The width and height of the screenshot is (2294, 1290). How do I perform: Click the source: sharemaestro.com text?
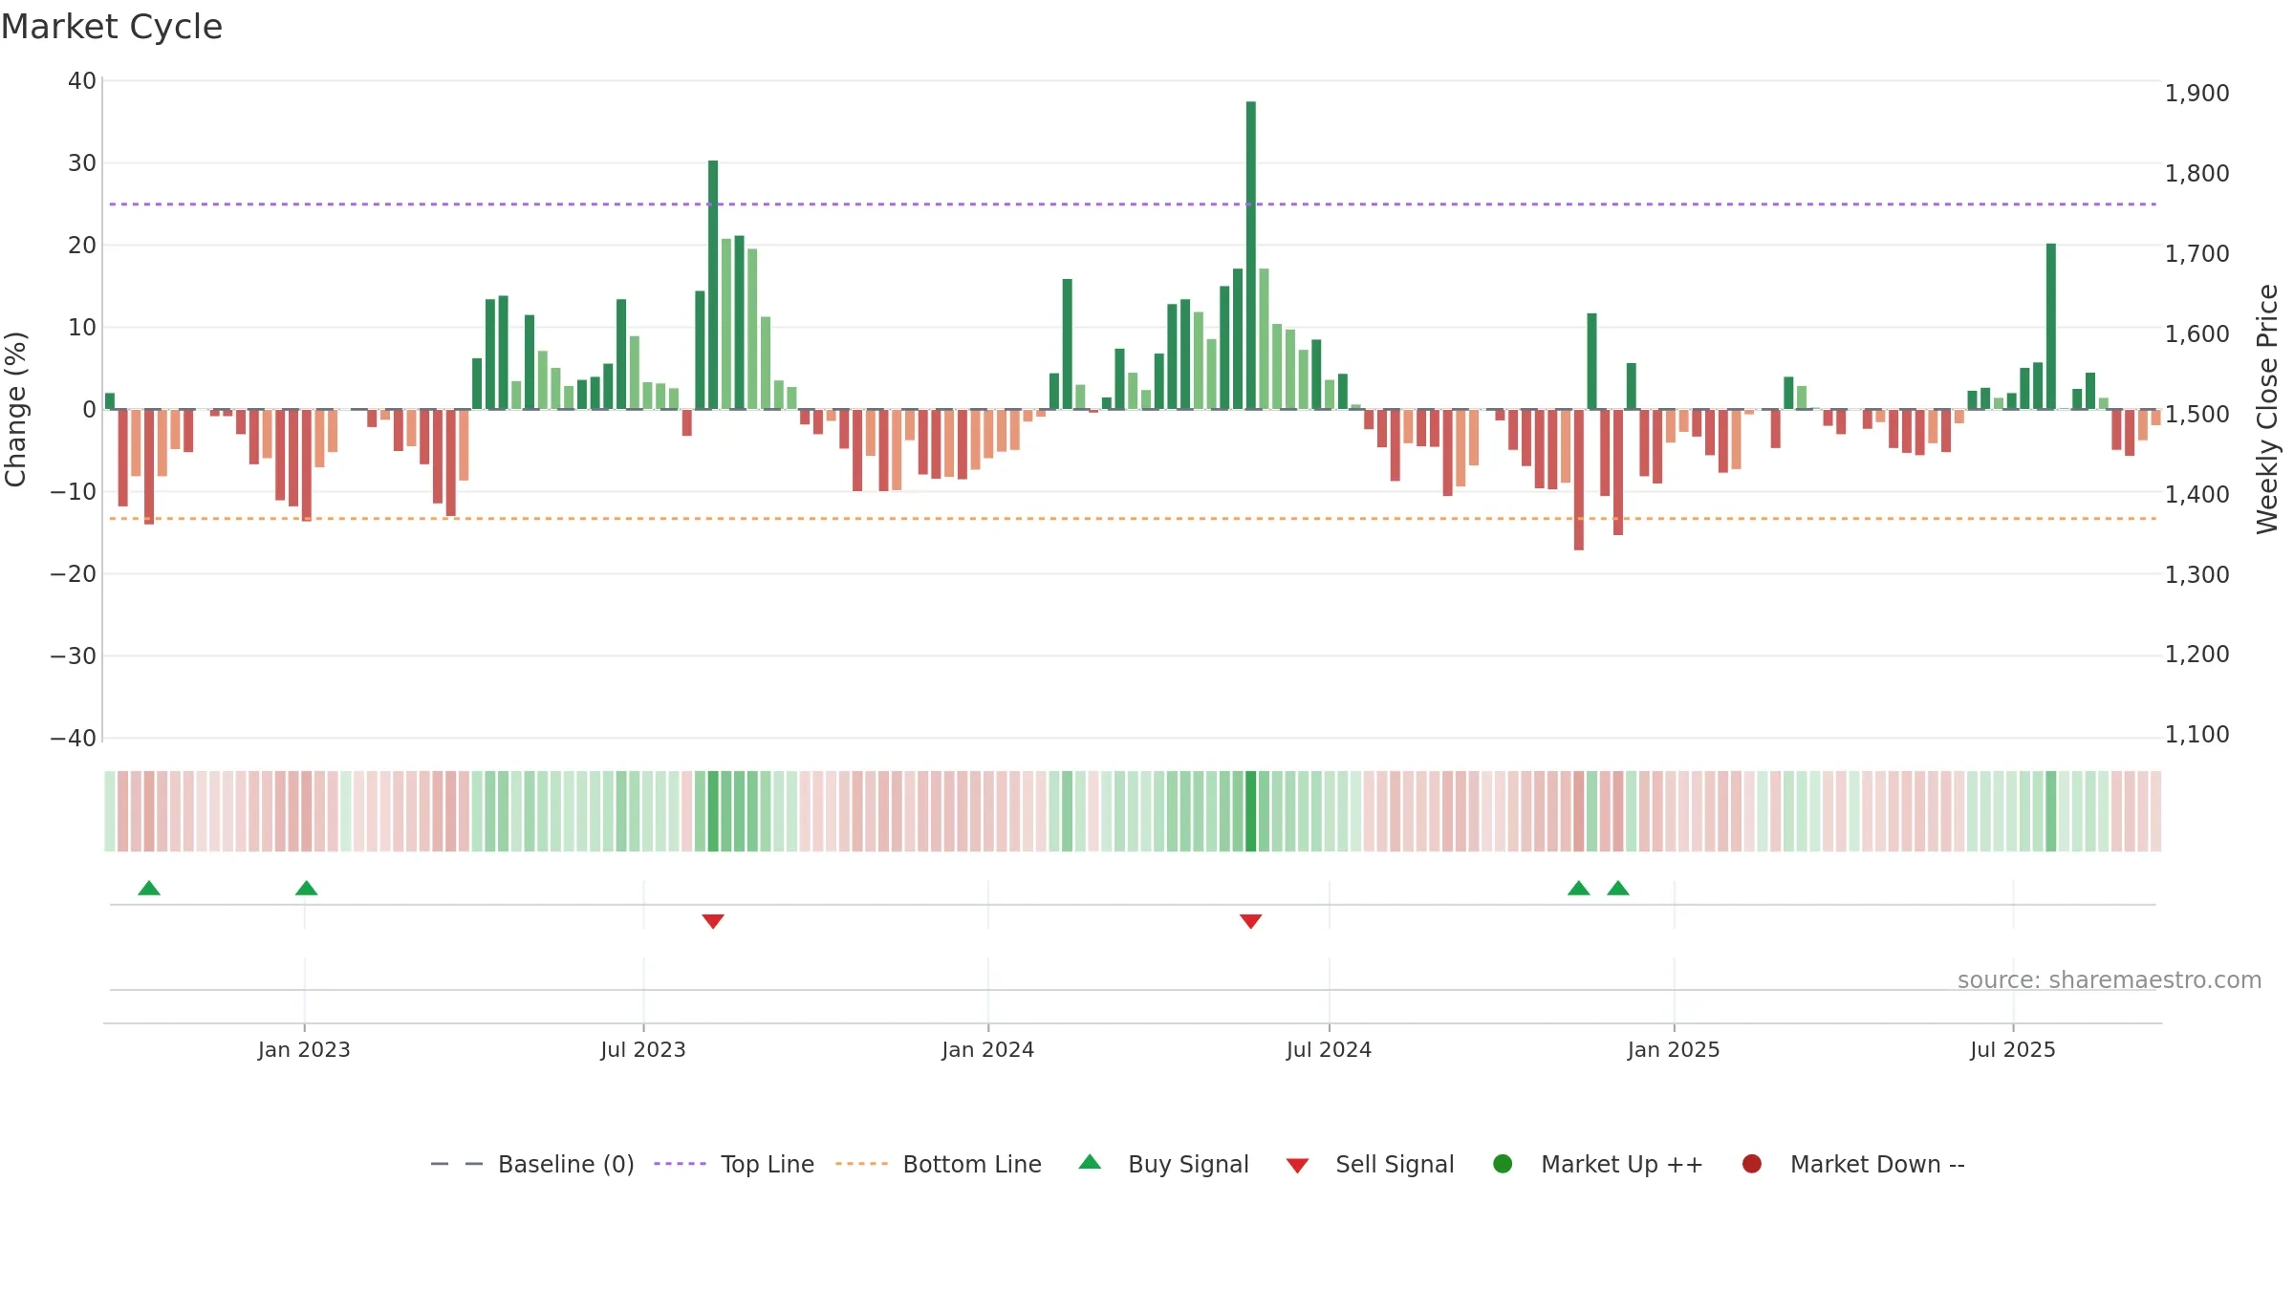coord(2110,980)
